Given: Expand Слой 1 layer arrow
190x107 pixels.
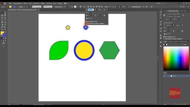Looking at the screenshot, I should click(x=169, y=76).
